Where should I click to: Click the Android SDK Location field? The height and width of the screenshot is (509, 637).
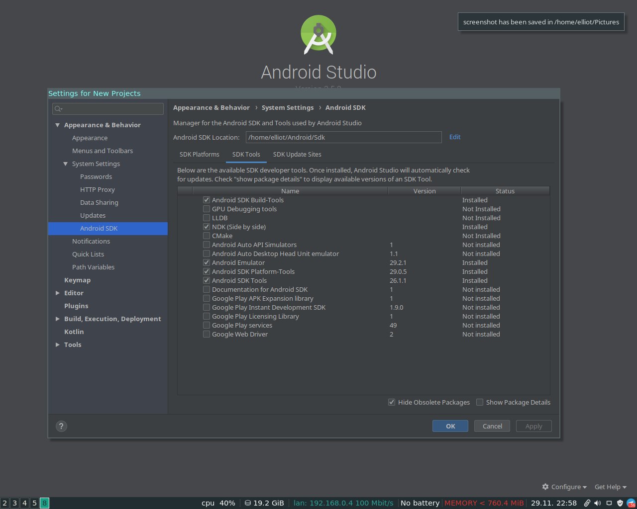pos(343,137)
